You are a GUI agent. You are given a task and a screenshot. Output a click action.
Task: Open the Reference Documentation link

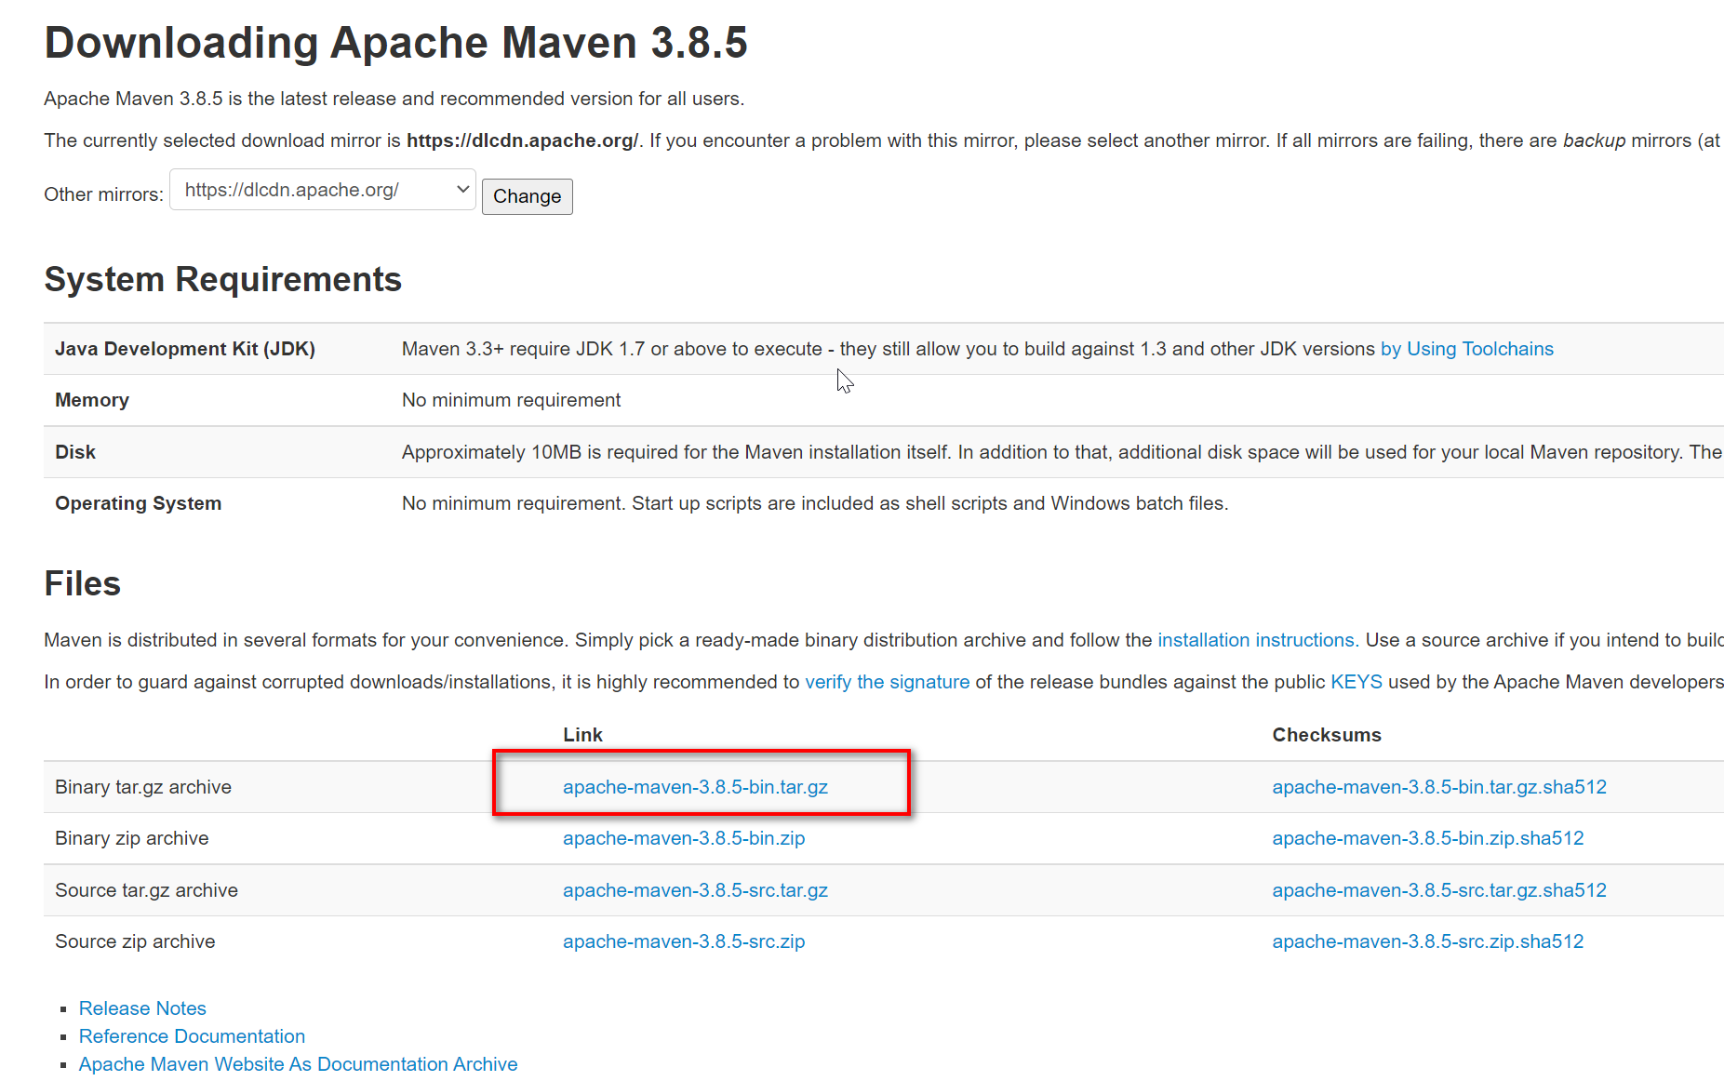pos(192,1036)
